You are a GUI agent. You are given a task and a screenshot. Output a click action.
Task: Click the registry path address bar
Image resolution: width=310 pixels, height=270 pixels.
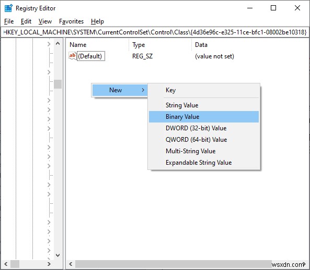tap(155, 32)
